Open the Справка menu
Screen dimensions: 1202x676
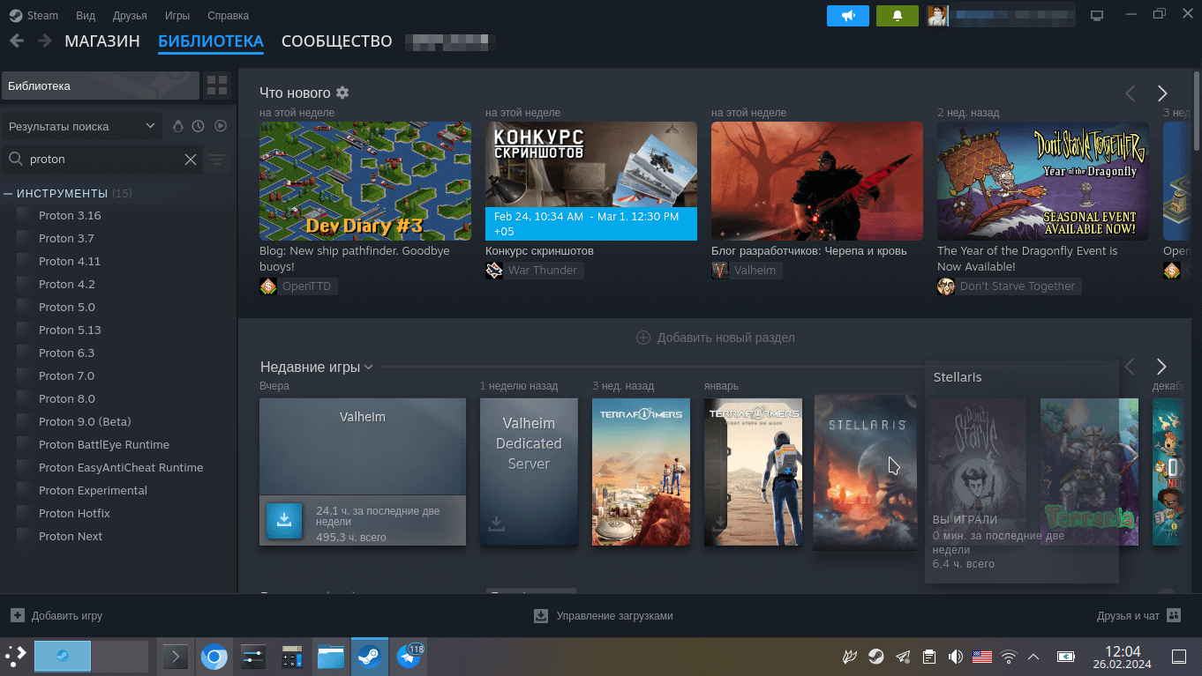click(x=228, y=16)
